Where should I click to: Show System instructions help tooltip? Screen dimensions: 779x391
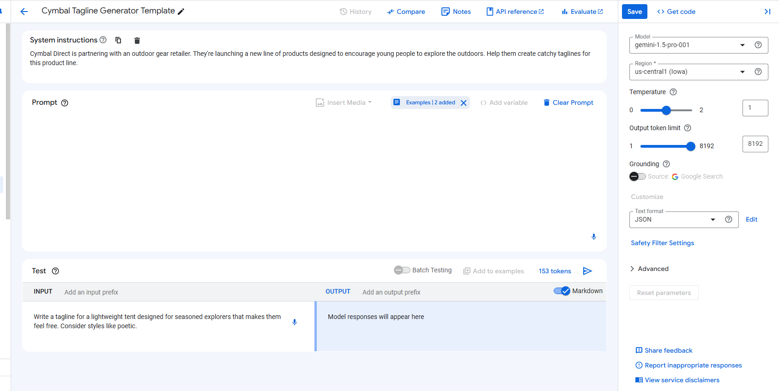pyautogui.click(x=103, y=40)
